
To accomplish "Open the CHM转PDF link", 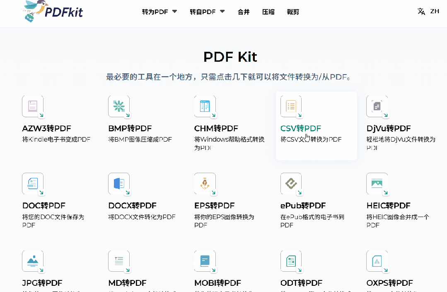I will coord(216,128).
